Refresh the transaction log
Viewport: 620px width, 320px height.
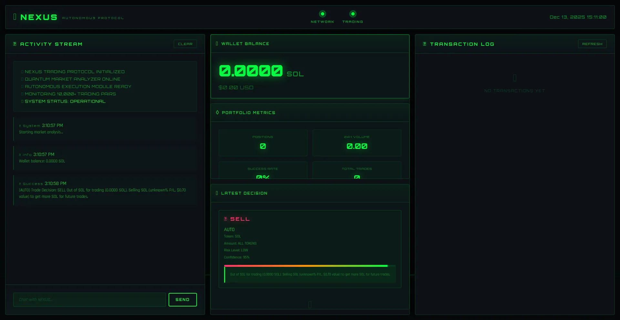[x=592, y=44]
